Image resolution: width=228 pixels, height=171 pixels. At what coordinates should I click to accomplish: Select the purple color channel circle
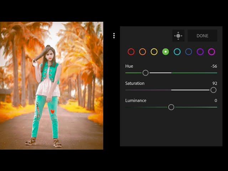click(x=200, y=52)
